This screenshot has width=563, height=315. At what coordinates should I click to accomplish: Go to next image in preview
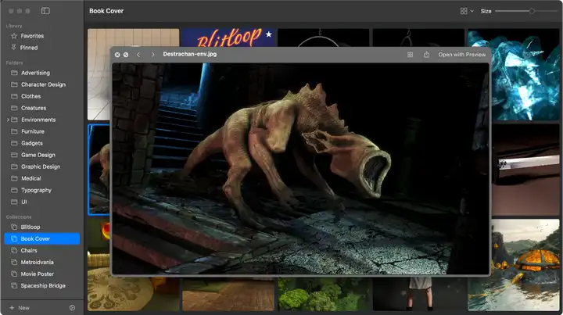click(x=153, y=55)
